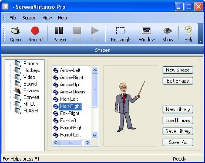Image resolution: width=205 pixels, height=163 pixels.
Task: Expand the toolbar overflow arrow
Action: (200, 42)
